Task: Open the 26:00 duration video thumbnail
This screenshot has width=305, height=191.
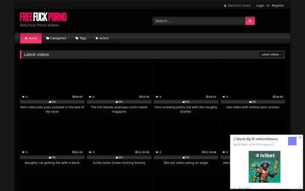Action: pos(252,81)
